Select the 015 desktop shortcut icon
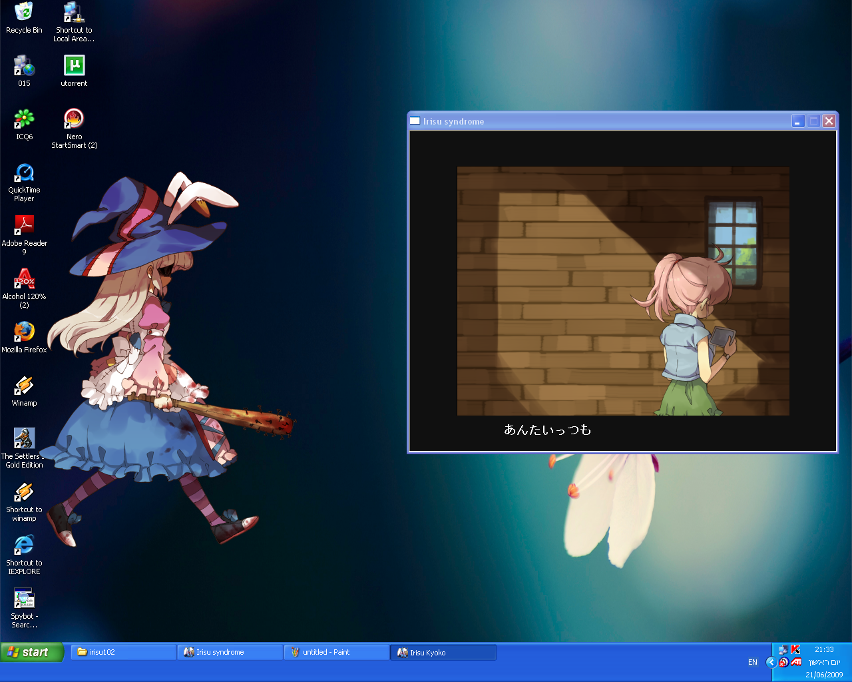The image size is (852, 682). pos(24,71)
